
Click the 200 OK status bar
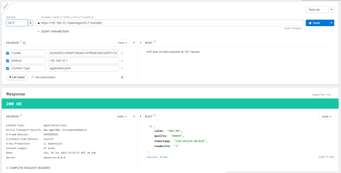(x=170, y=104)
